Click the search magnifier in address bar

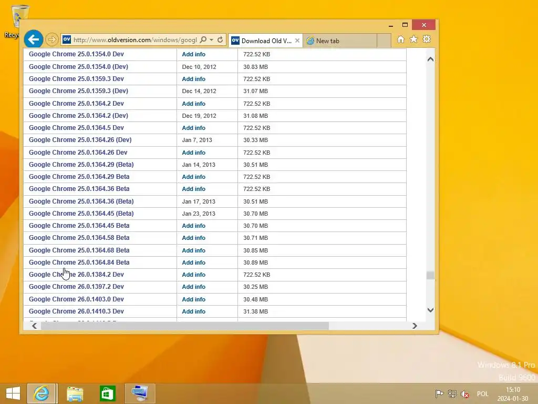pos(203,39)
